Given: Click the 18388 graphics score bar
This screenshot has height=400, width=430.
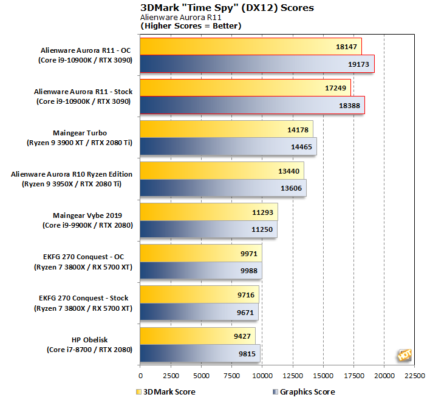Looking at the screenshot, I should coord(252,105).
